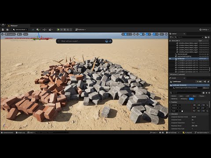Toggle visibility eye of Landscape row
This screenshot has height=158, width=211.
[170, 58]
